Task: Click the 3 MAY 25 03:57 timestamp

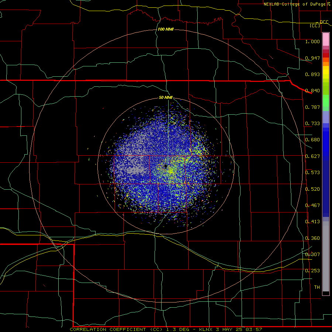Action: coord(239,329)
